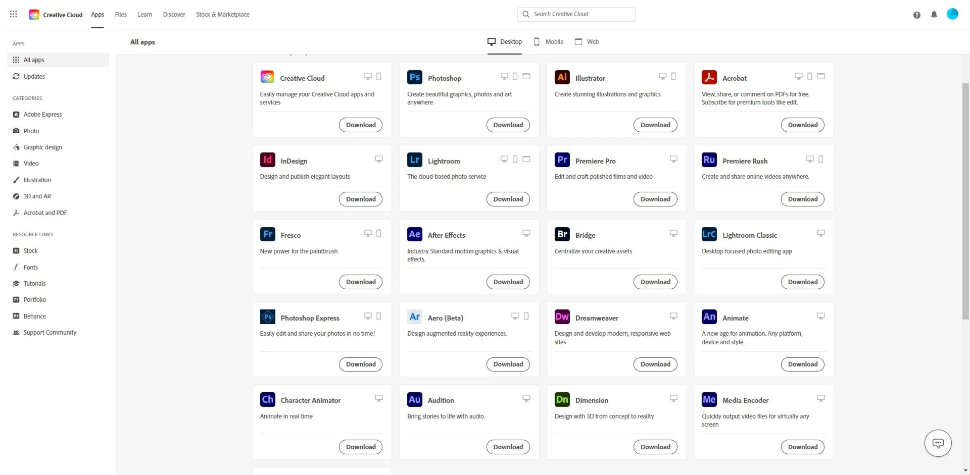Open the Tutorials resource link
The image size is (970, 475).
click(58, 284)
